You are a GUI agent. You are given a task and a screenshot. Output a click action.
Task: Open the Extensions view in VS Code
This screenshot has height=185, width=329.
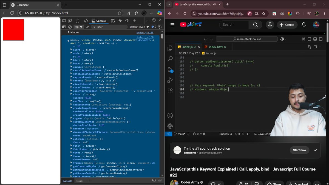click(170, 90)
